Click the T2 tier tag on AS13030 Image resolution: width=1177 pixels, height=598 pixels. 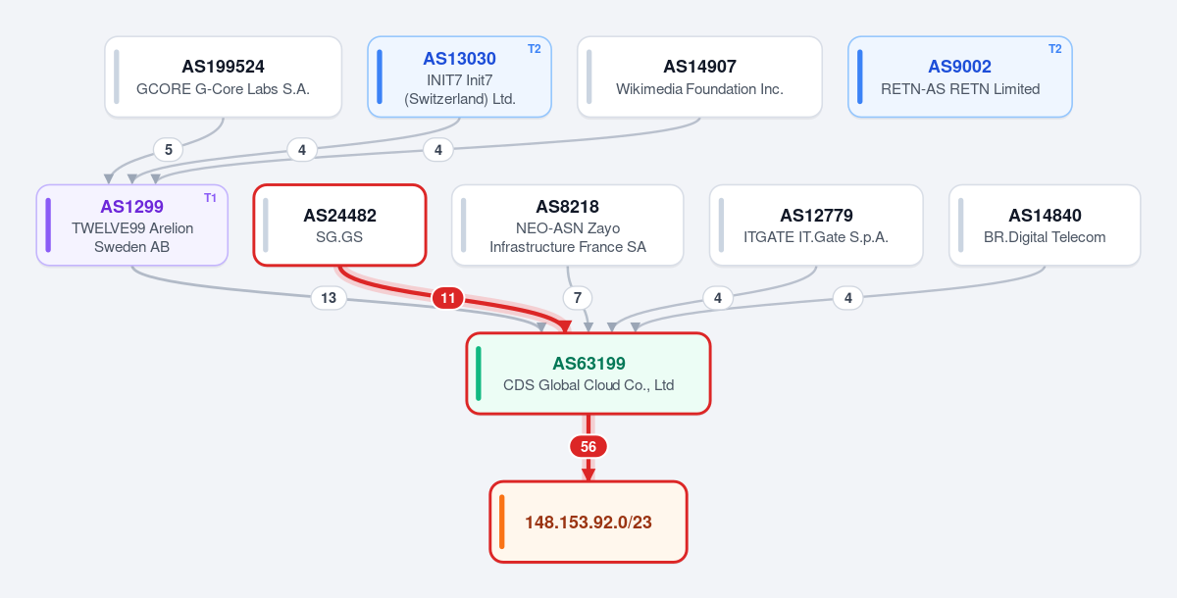tap(534, 49)
